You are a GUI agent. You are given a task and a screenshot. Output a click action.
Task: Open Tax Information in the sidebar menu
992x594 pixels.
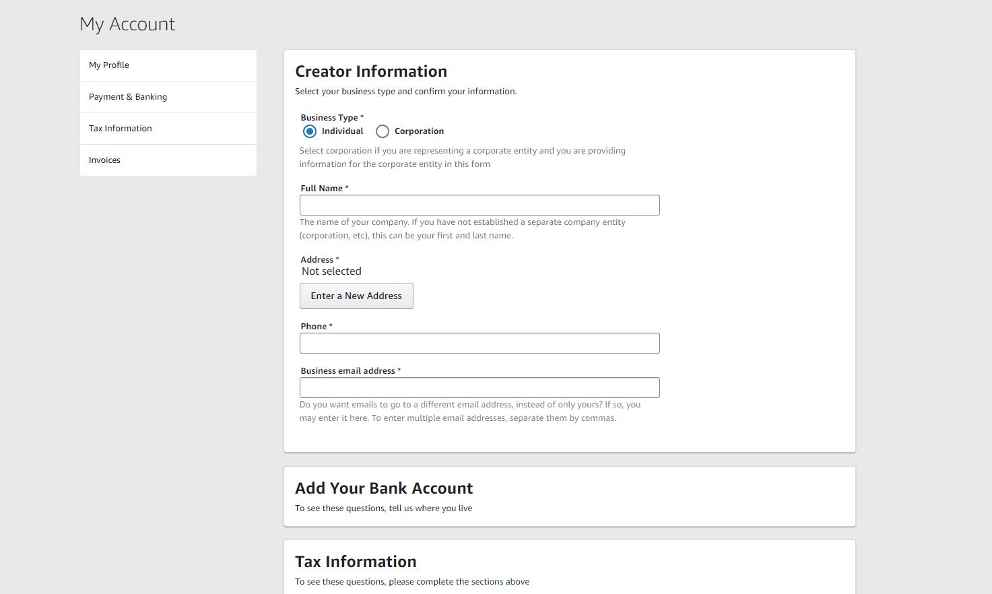[121, 129]
